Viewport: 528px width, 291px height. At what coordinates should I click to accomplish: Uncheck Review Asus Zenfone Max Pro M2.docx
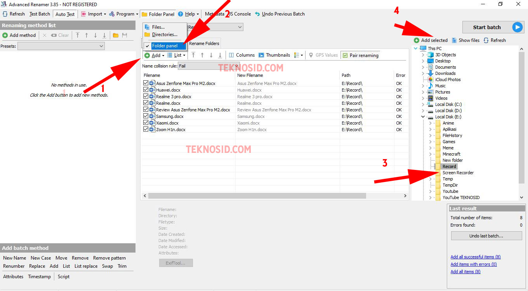(x=146, y=110)
